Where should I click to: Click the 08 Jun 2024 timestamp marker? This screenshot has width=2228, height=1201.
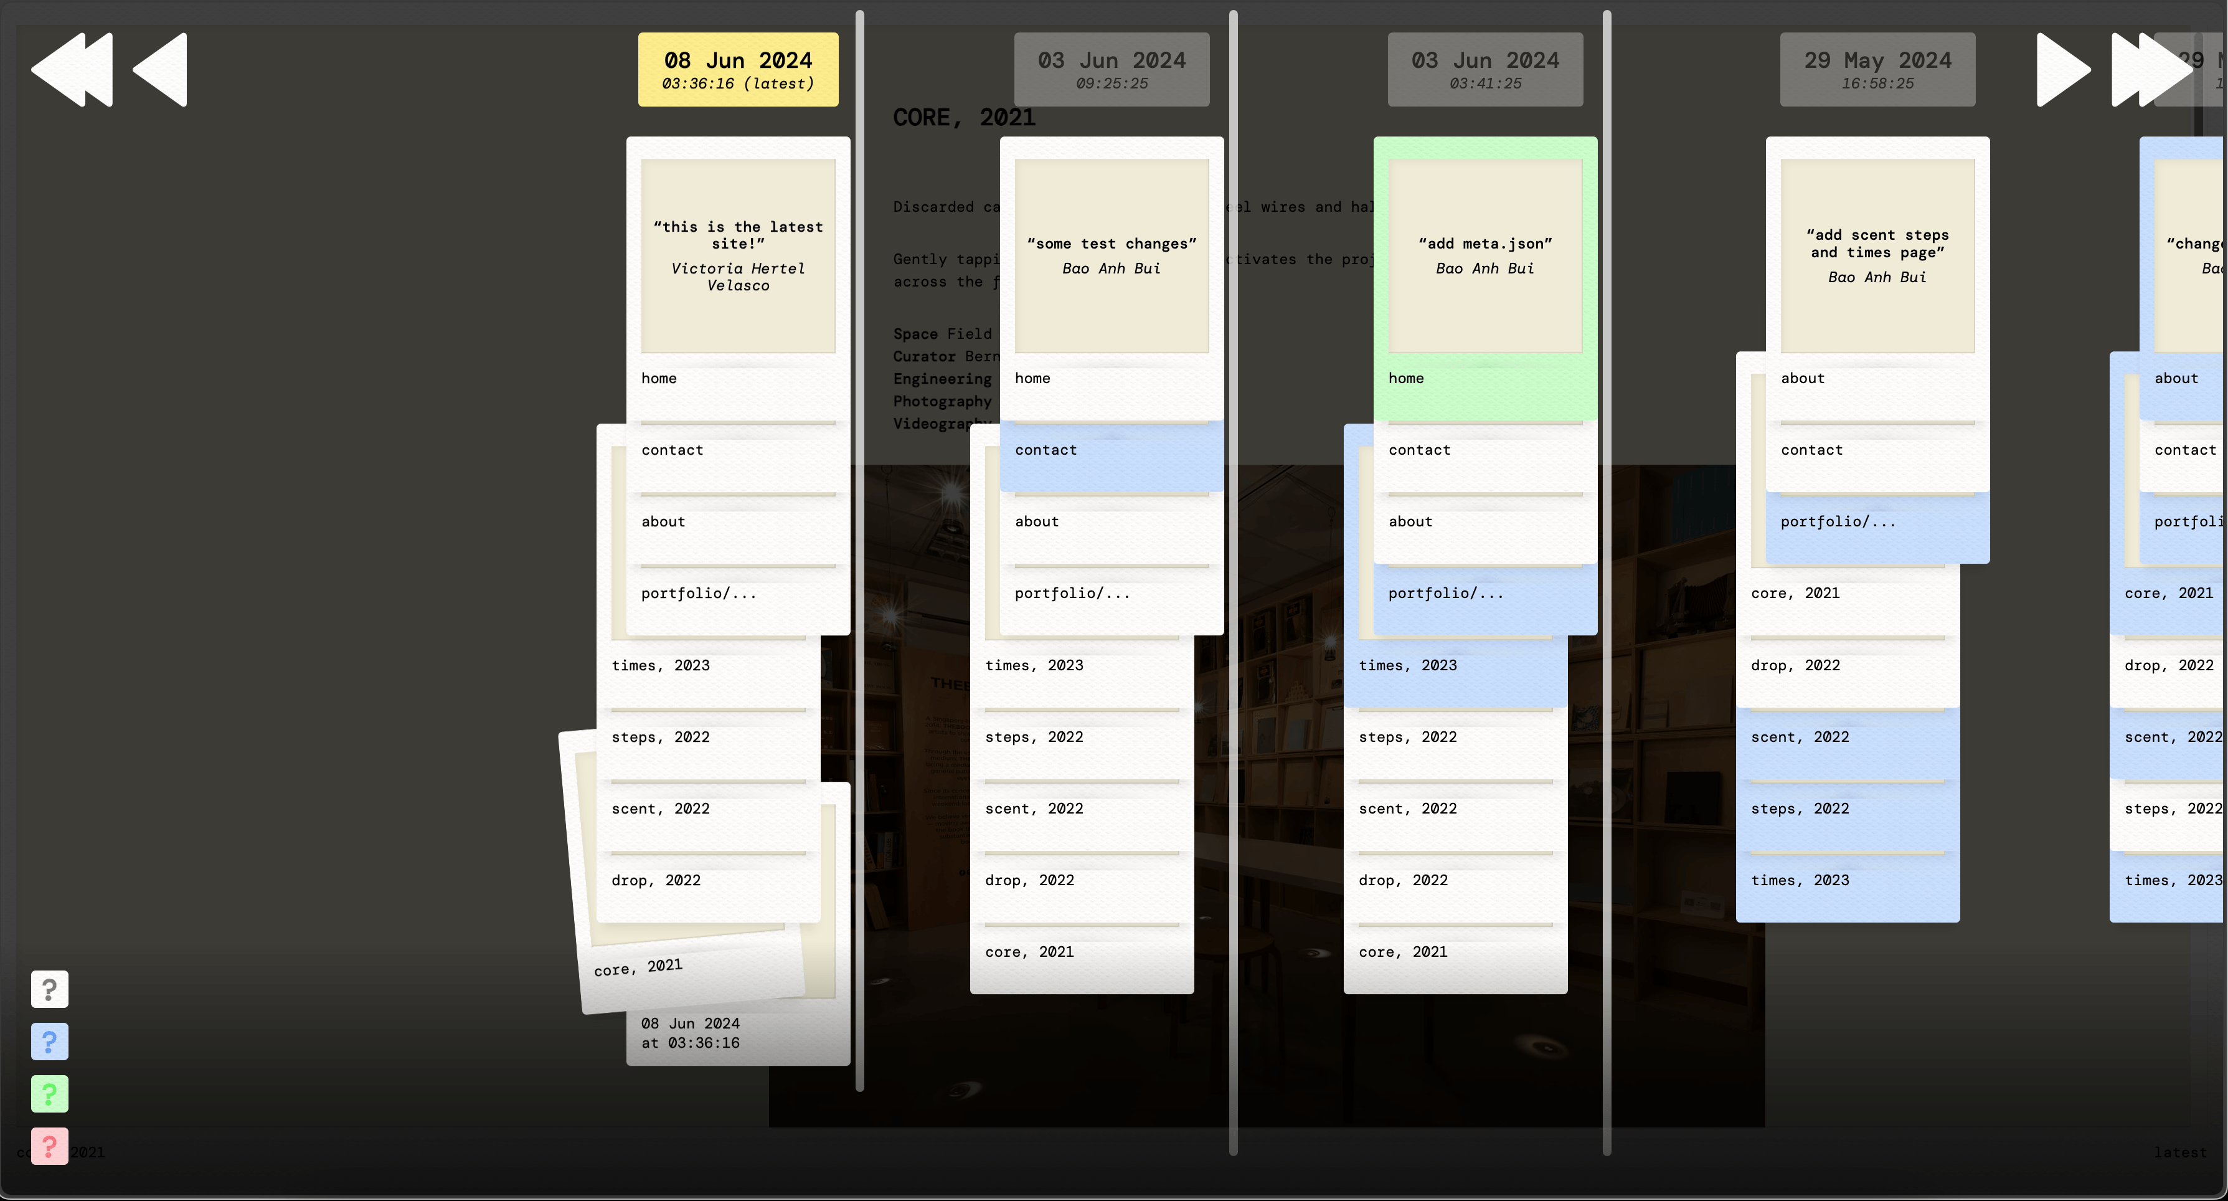[x=738, y=68]
